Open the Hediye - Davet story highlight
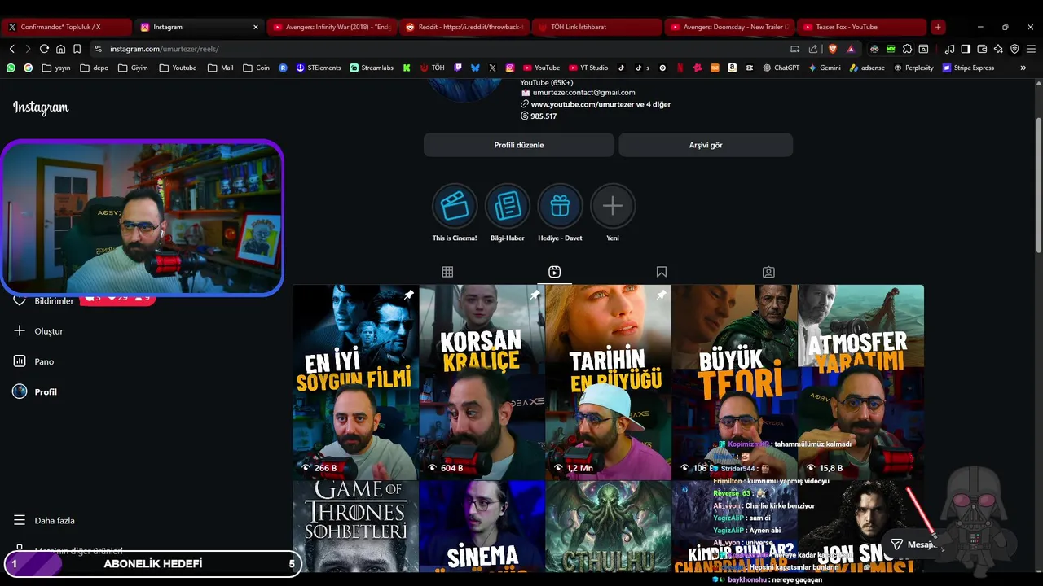Screen dimensions: 1043x586 point(560,206)
